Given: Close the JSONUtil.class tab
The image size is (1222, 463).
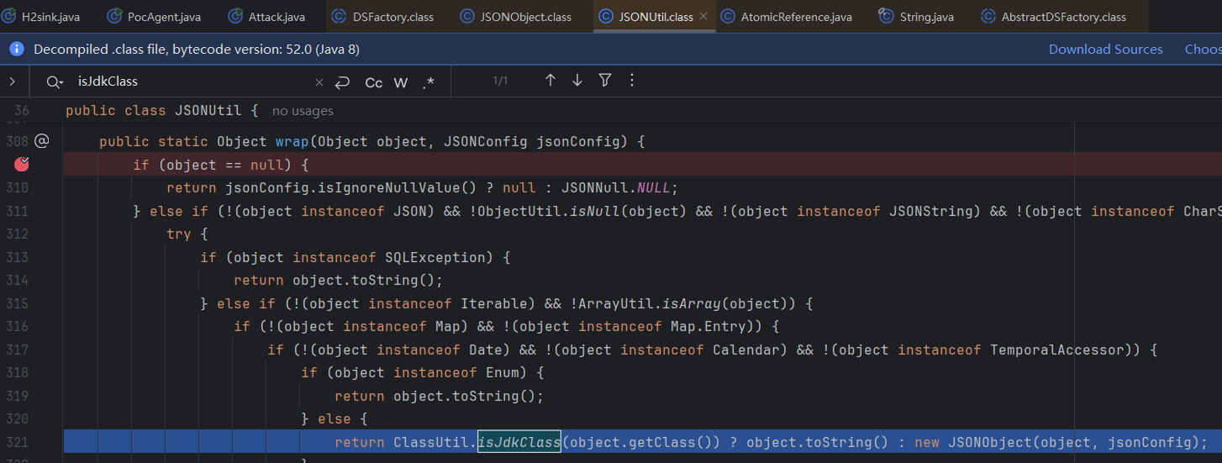Looking at the screenshot, I should pos(703,16).
